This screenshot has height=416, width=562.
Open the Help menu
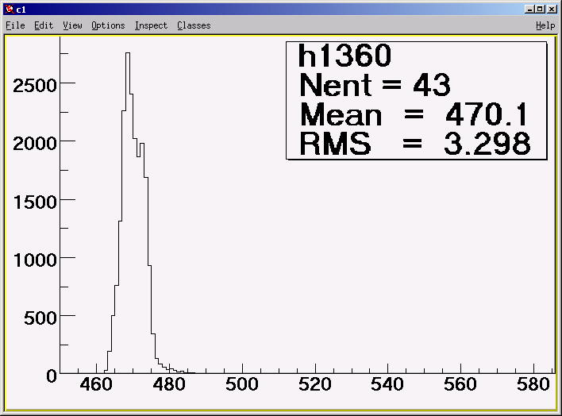coord(545,26)
